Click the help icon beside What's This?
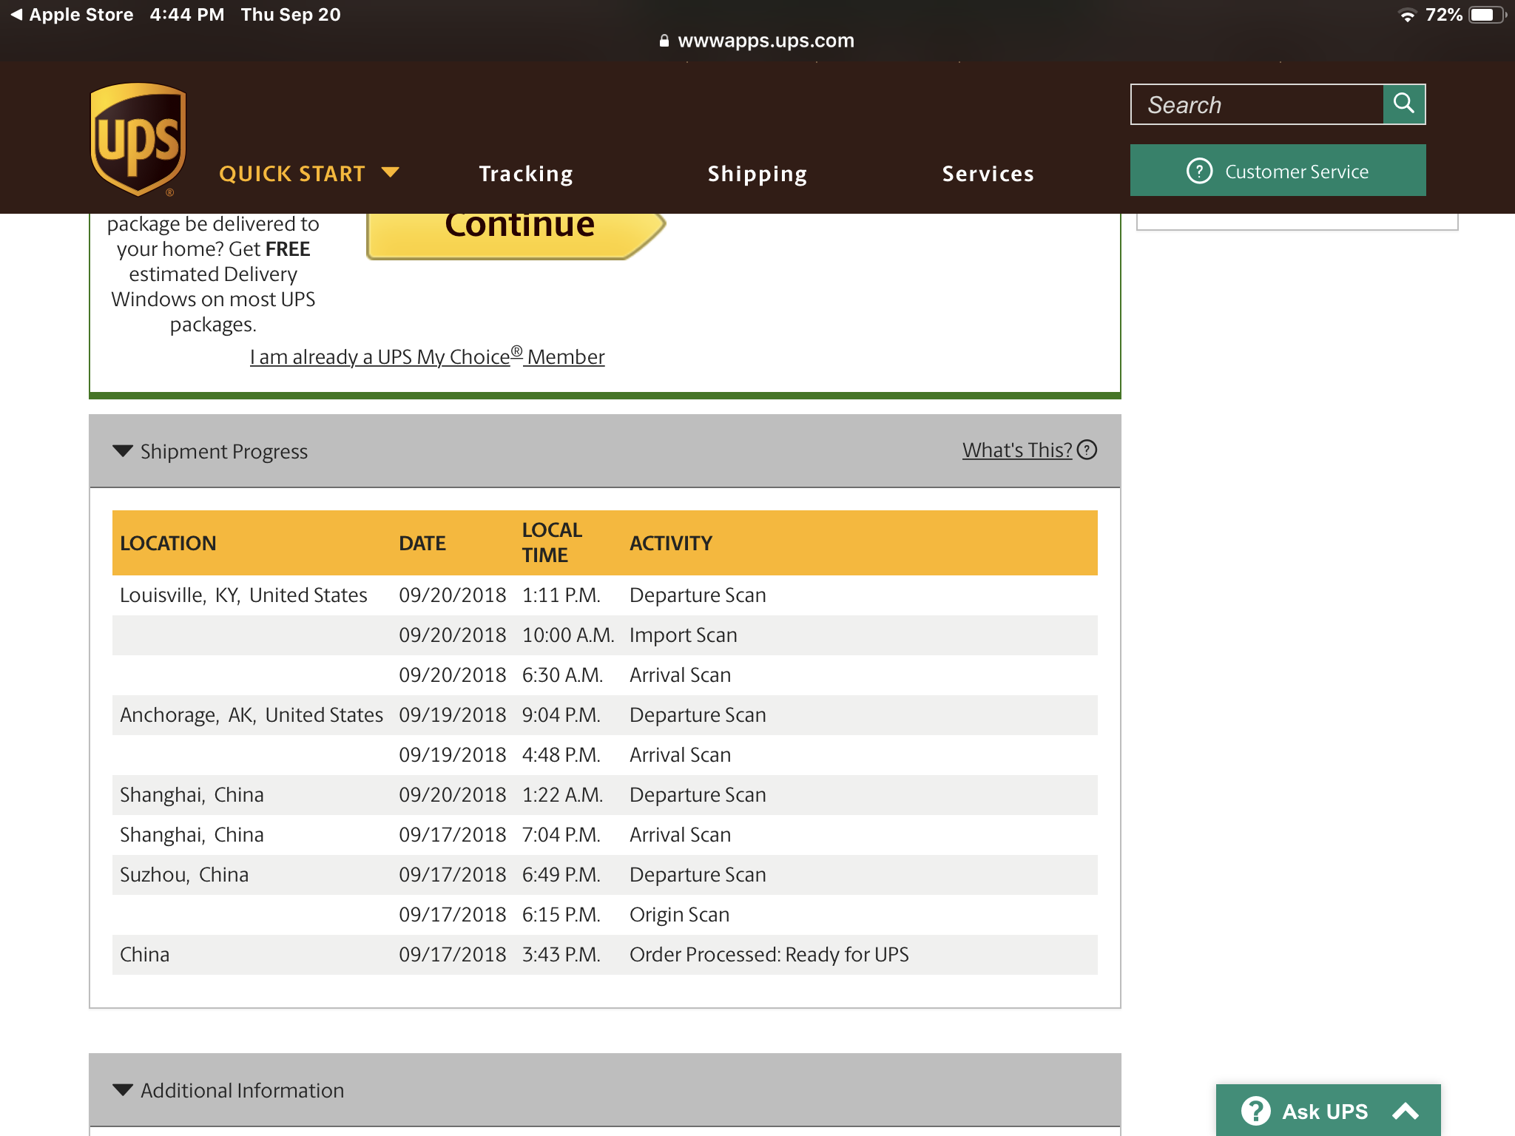The width and height of the screenshot is (1515, 1136). tap(1087, 450)
